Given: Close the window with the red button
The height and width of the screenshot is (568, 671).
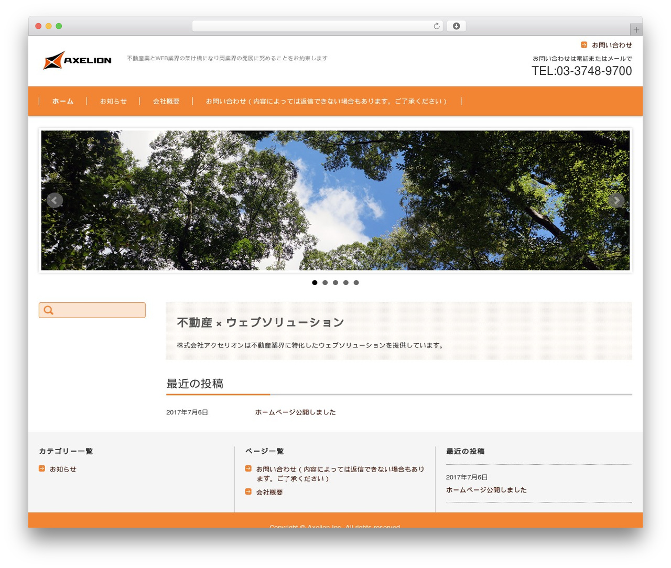Looking at the screenshot, I should (x=38, y=26).
